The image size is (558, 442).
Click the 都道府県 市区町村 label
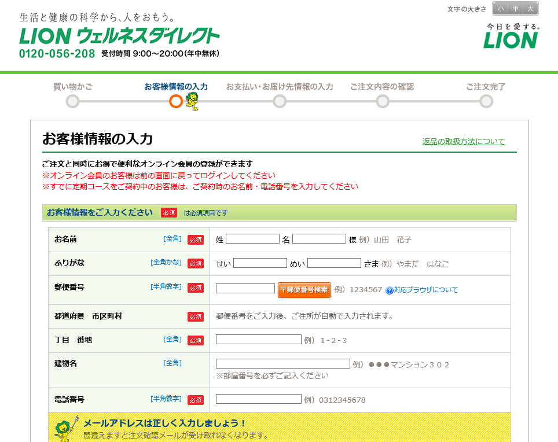click(x=88, y=316)
